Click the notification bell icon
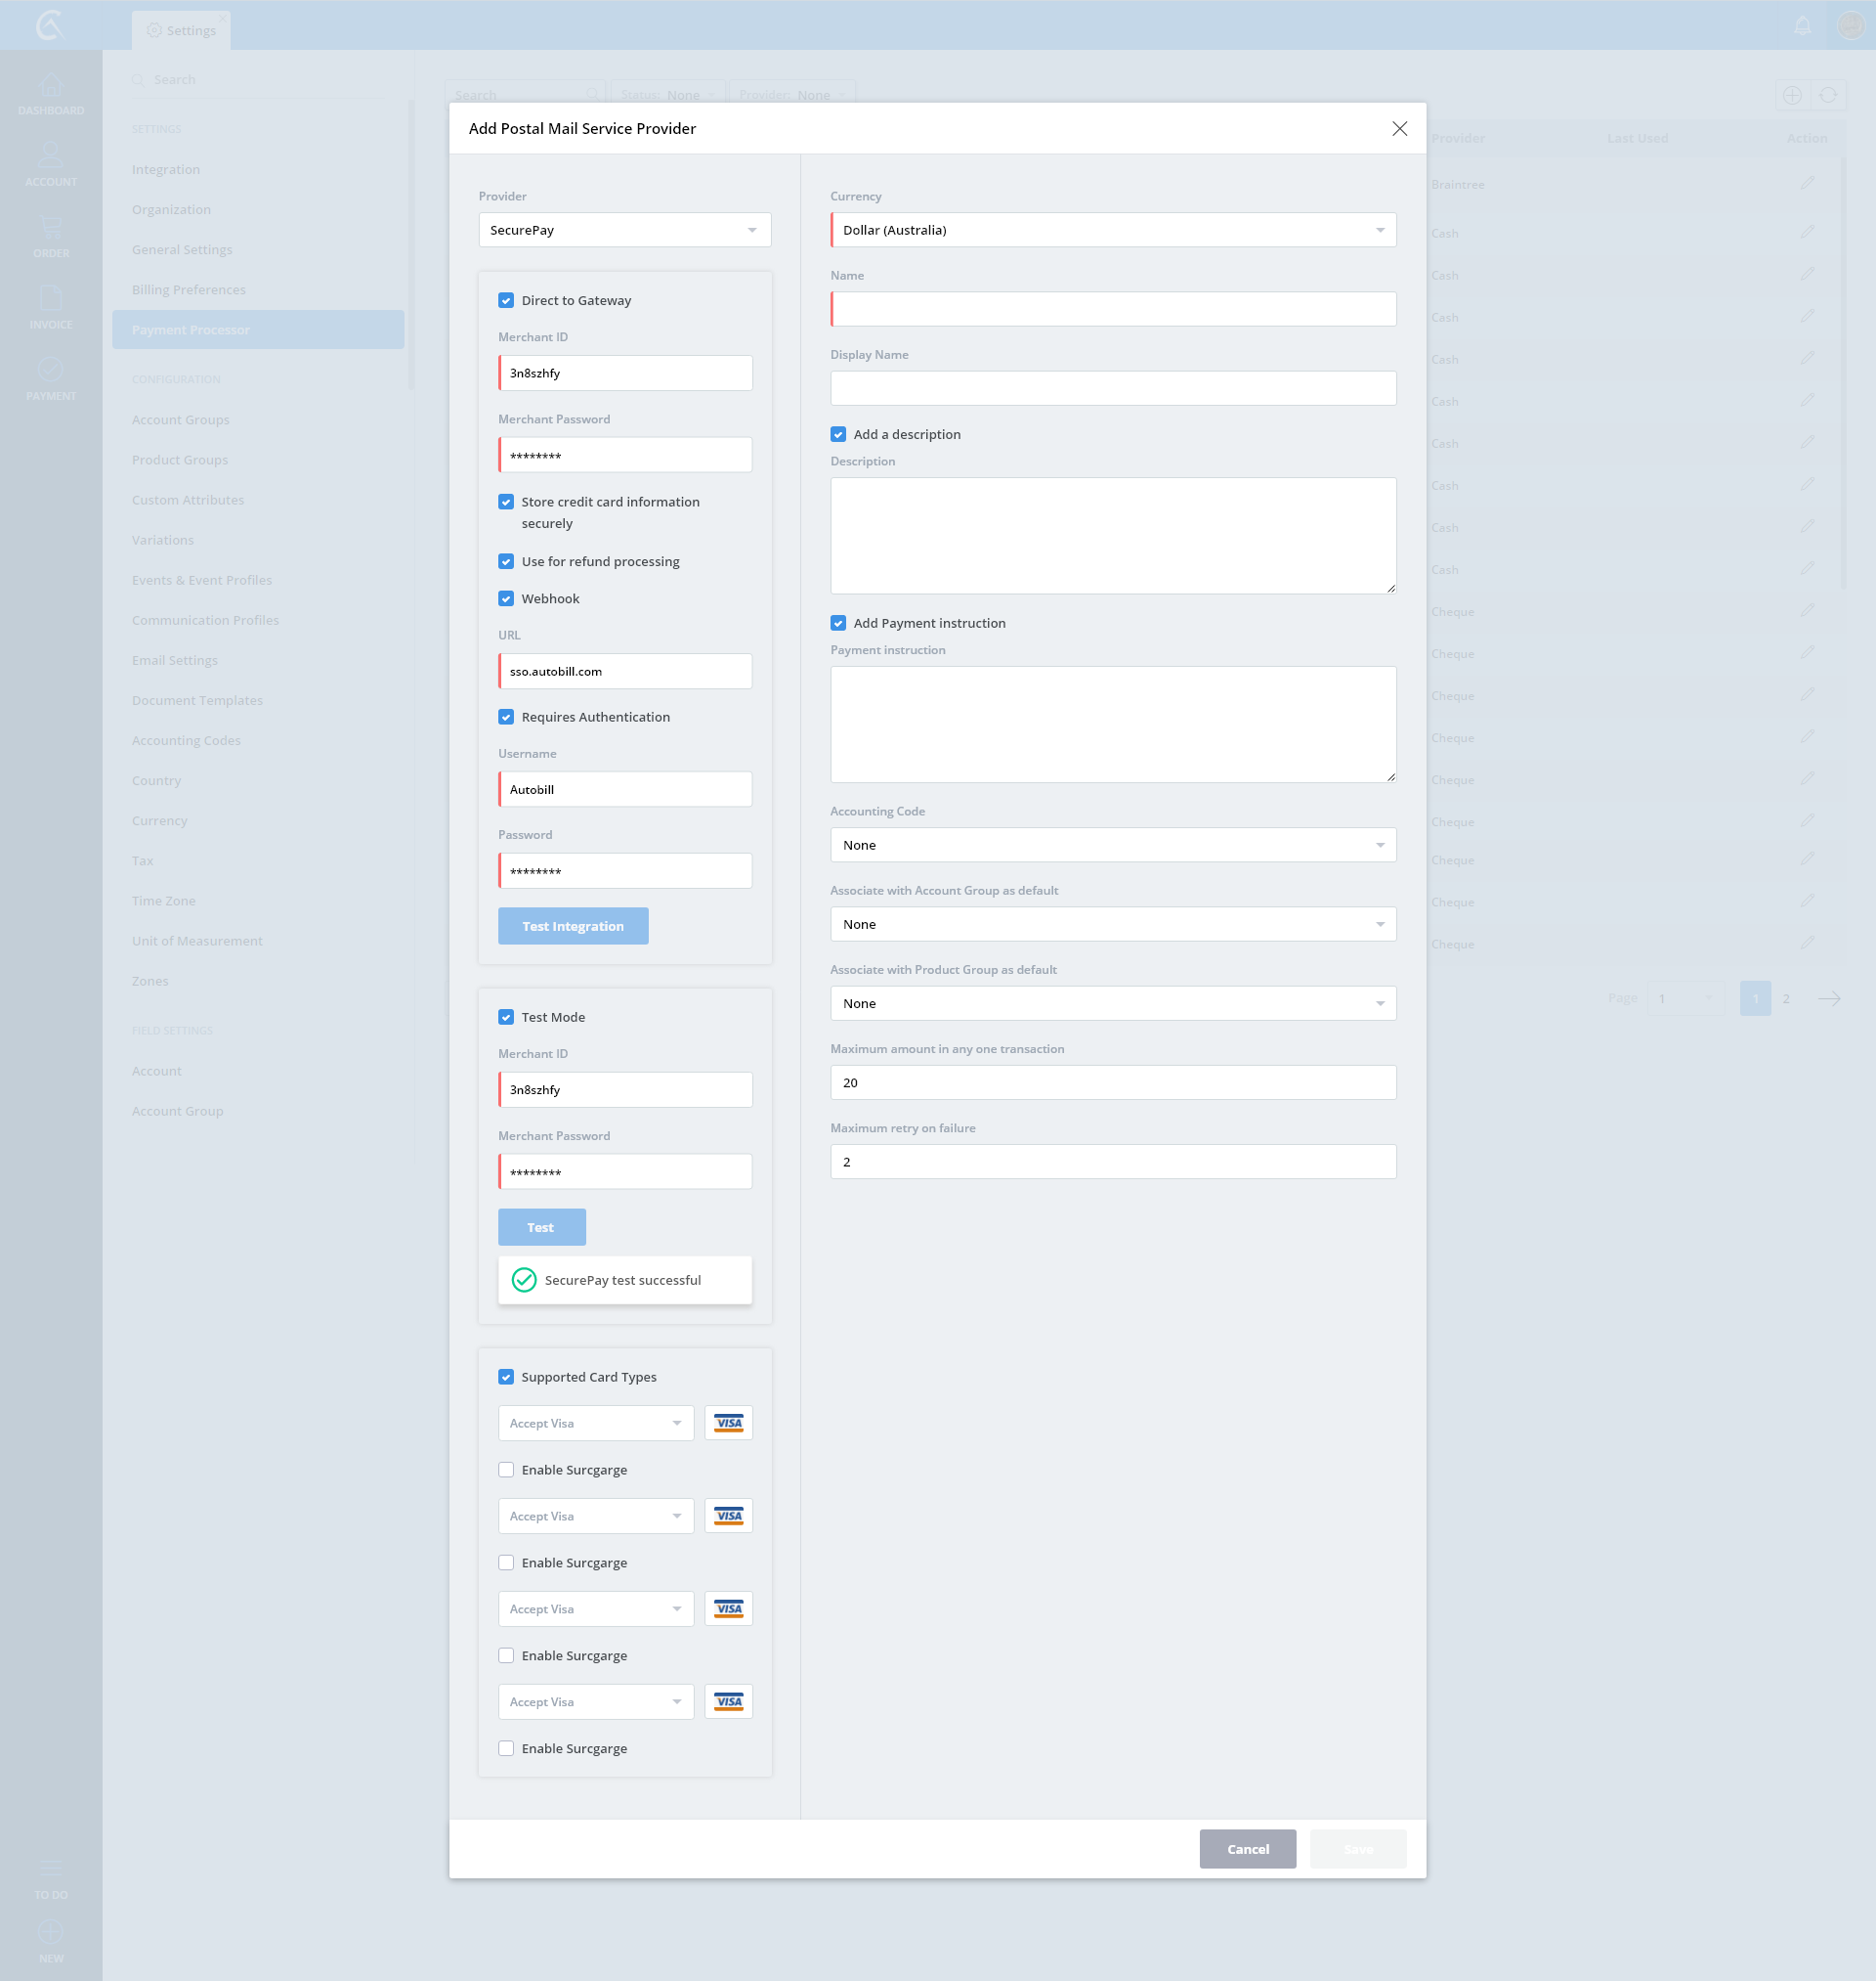This screenshot has height=1981, width=1876. (1802, 26)
